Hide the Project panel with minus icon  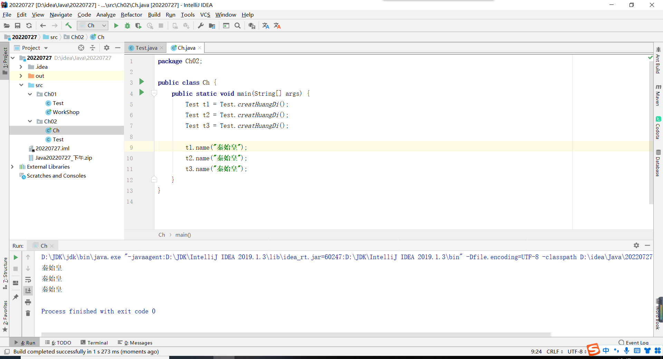click(x=118, y=48)
